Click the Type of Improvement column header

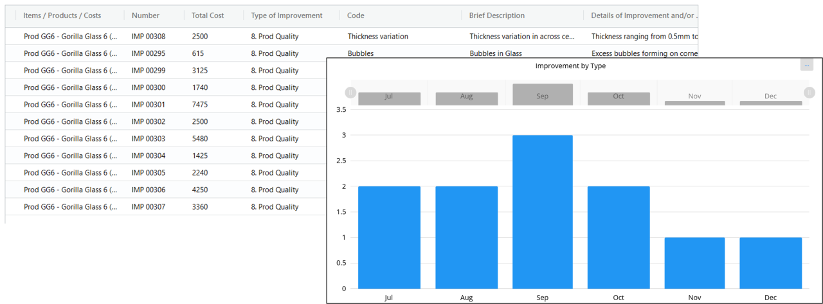tap(286, 15)
